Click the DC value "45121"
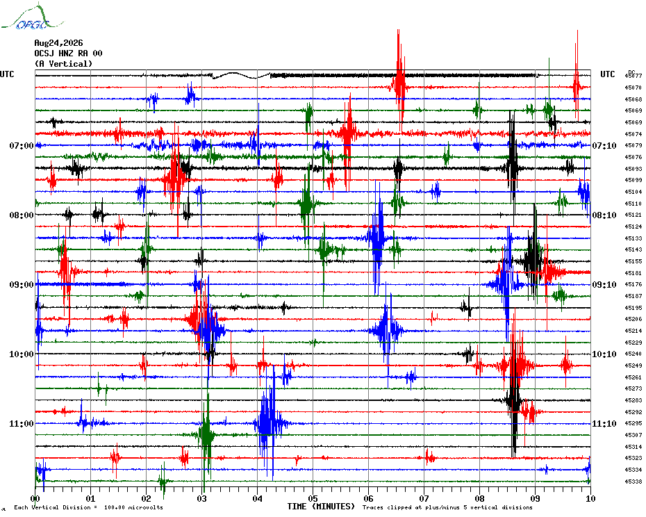The height and width of the screenshot is (517, 646). tap(633, 215)
